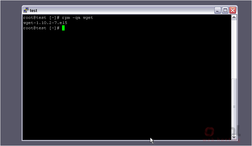Click the web hosting watermark logo

tap(222, 134)
